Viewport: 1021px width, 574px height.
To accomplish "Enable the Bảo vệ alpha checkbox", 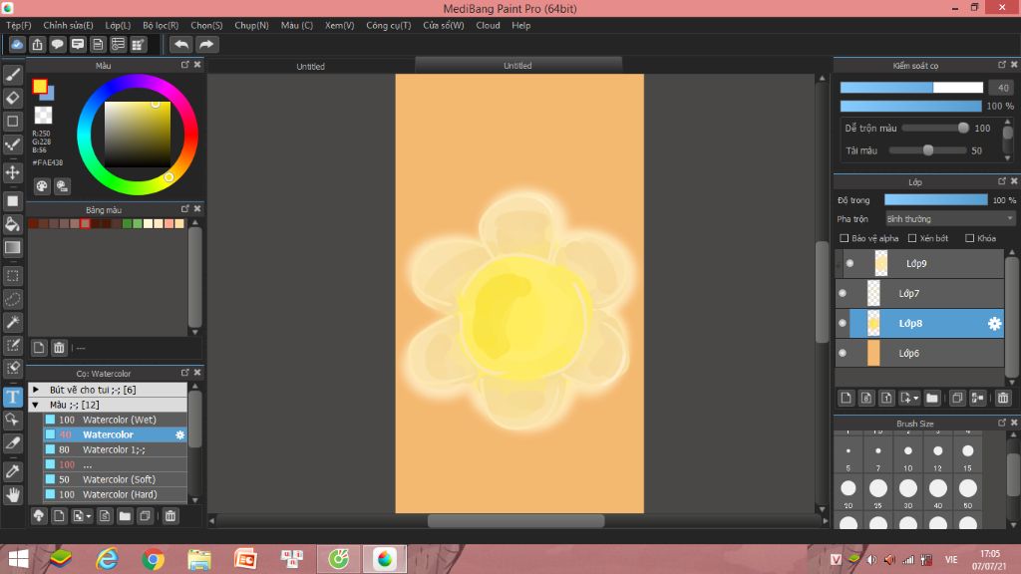I will (844, 238).
